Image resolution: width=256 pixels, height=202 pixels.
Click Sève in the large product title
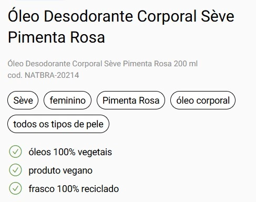218,16
